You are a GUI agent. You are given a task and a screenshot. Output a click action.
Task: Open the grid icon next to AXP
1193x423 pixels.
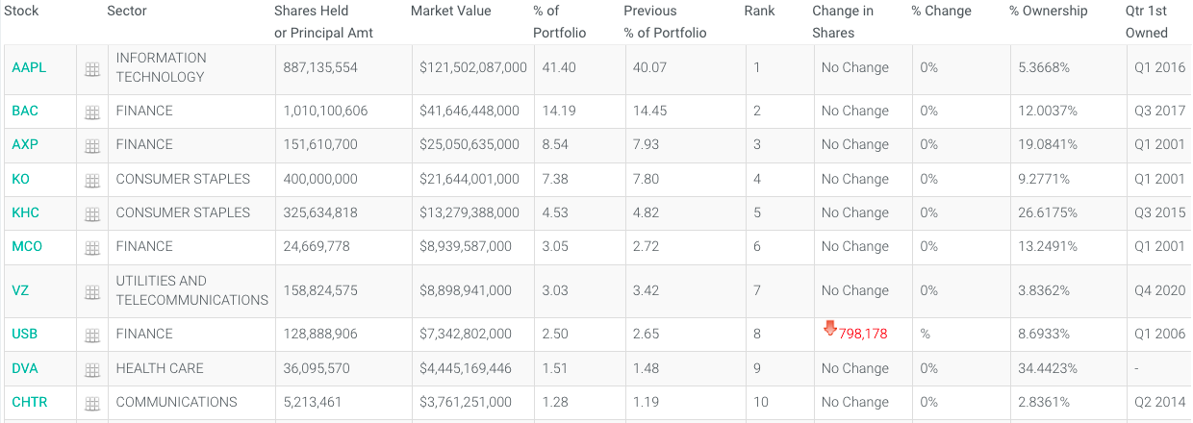[x=92, y=146]
